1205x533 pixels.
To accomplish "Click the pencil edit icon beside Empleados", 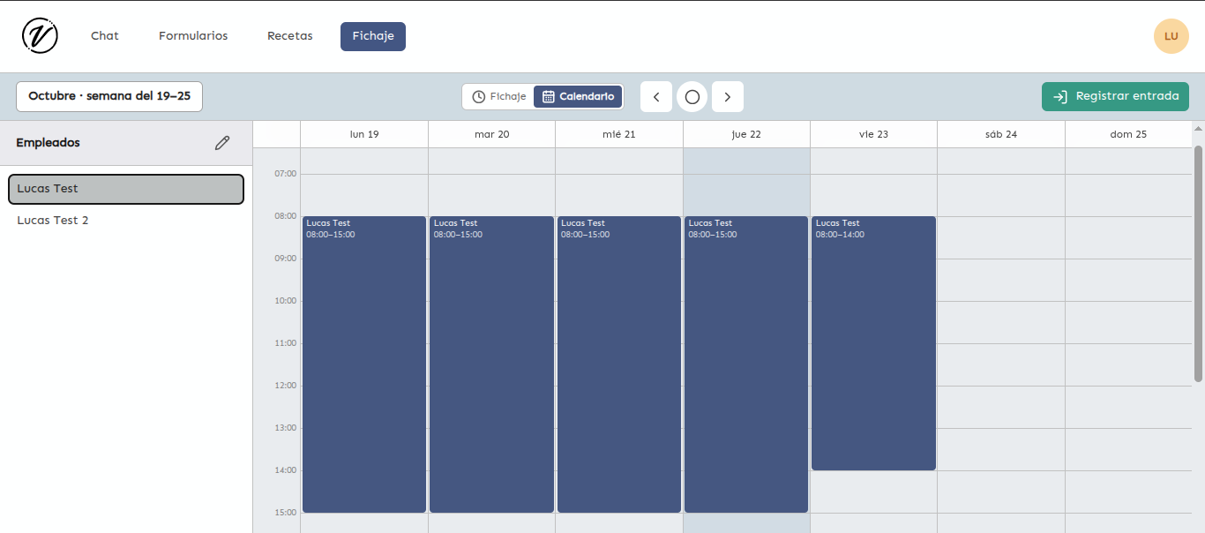I will (x=222, y=143).
